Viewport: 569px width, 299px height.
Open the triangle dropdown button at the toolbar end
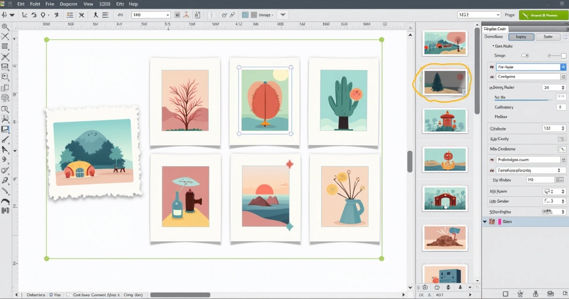282,15
